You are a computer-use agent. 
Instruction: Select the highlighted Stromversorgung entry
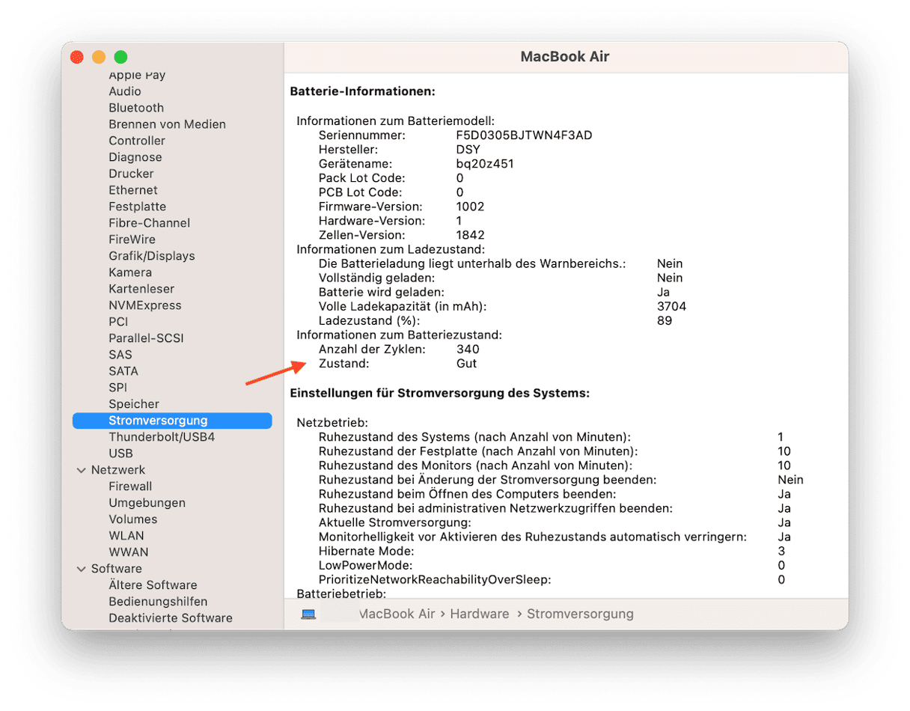[x=172, y=421]
